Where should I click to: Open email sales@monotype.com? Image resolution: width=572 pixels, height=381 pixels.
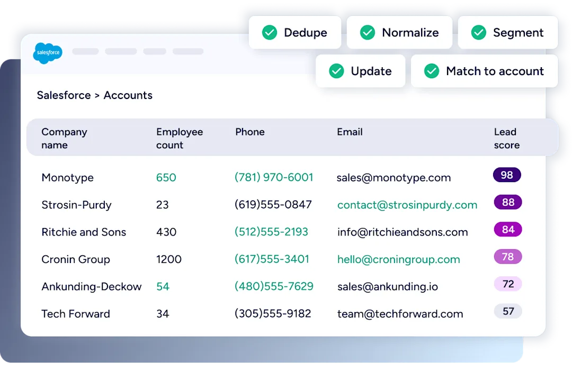(394, 178)
